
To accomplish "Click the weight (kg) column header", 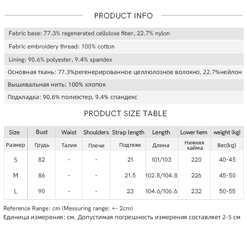I will (227, 132).
